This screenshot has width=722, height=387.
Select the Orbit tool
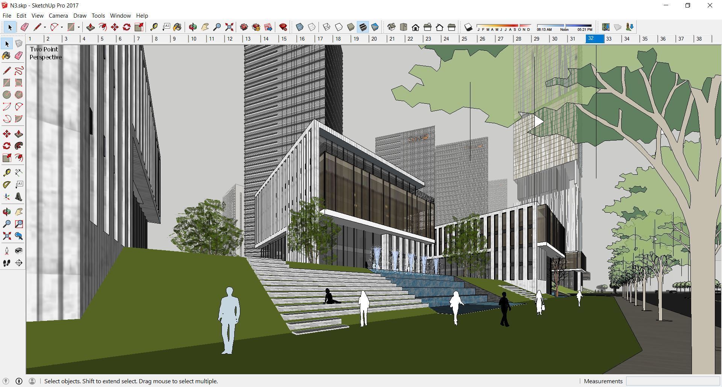(193, 27)
